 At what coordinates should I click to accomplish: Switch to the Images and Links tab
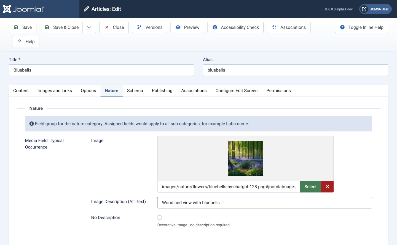click(x=55, y=91)
